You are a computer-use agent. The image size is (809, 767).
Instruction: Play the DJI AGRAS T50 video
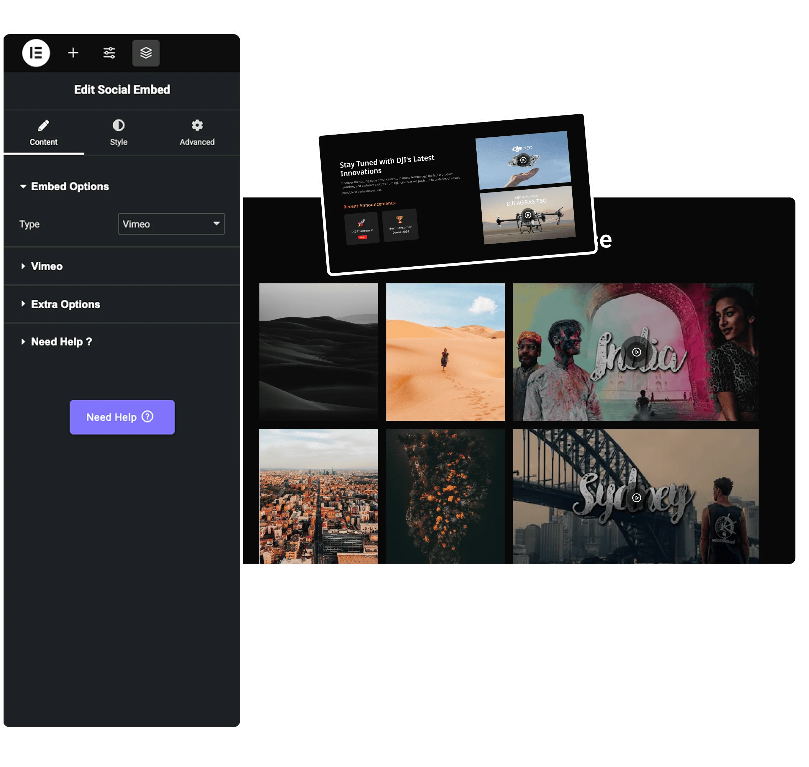[528, 215]
